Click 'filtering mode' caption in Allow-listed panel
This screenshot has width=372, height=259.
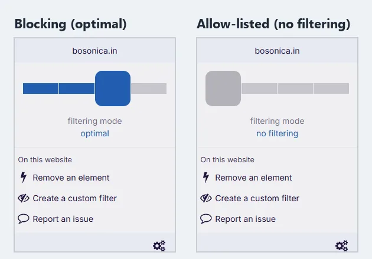coord(277,121)
